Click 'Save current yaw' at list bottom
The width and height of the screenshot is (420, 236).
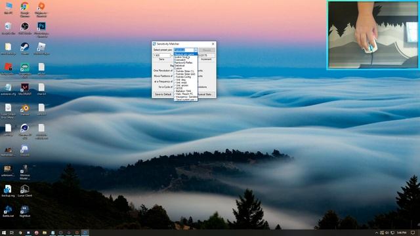pos(186,100)
